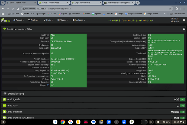This screenshot has width=187, height=125.
Task: Open Tous les favoris folder
Action: click(x=178, y=14)
